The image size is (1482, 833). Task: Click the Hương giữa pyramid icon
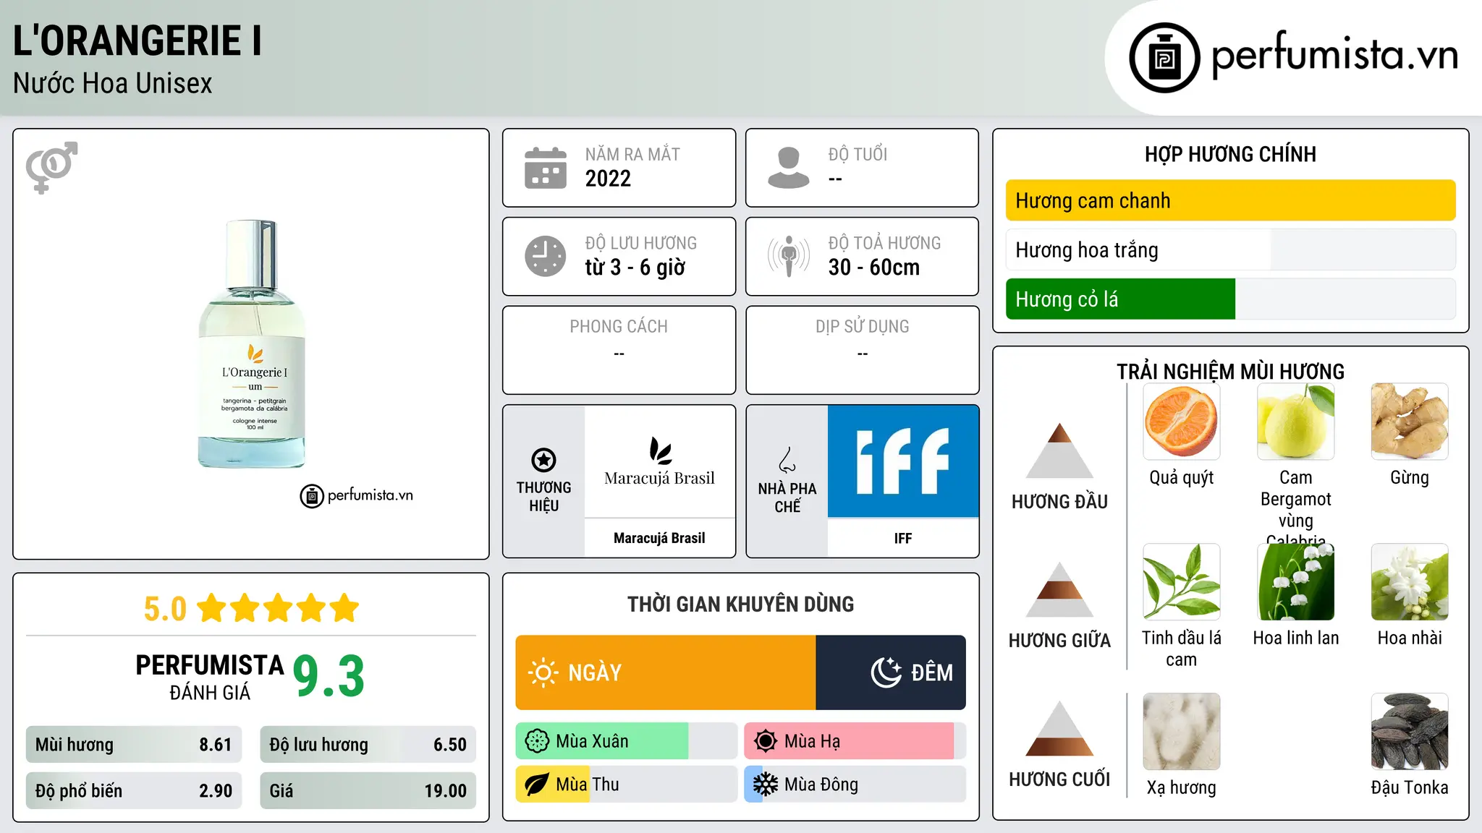click(1060, 589)
